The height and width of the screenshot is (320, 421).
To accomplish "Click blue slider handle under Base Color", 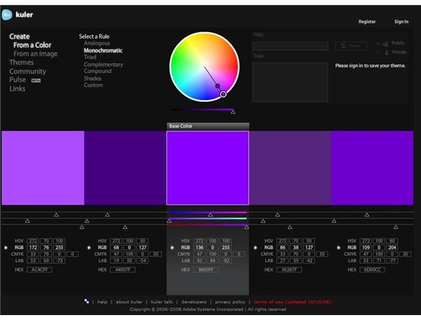I will 246,227.
